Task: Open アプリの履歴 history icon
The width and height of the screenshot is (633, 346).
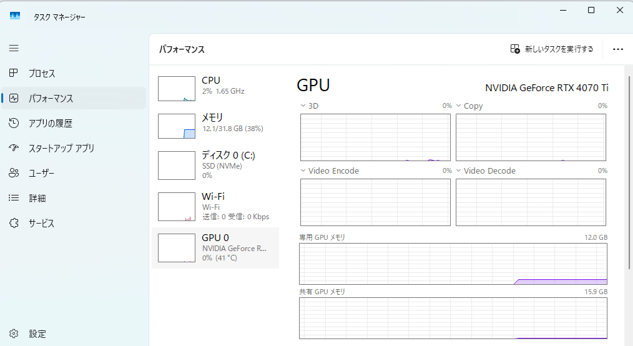Action: (14, 123)
